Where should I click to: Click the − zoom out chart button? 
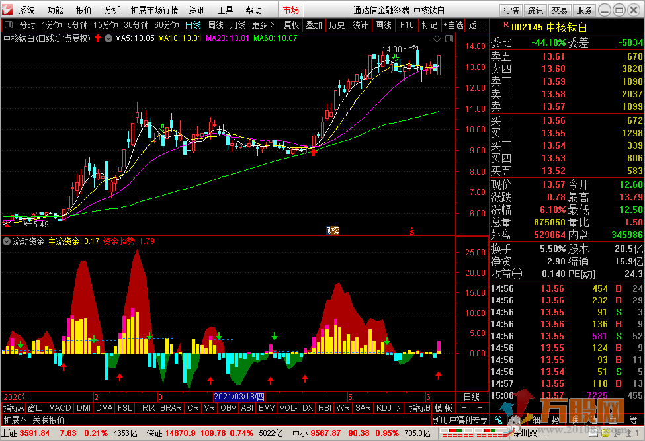[480, 408]
